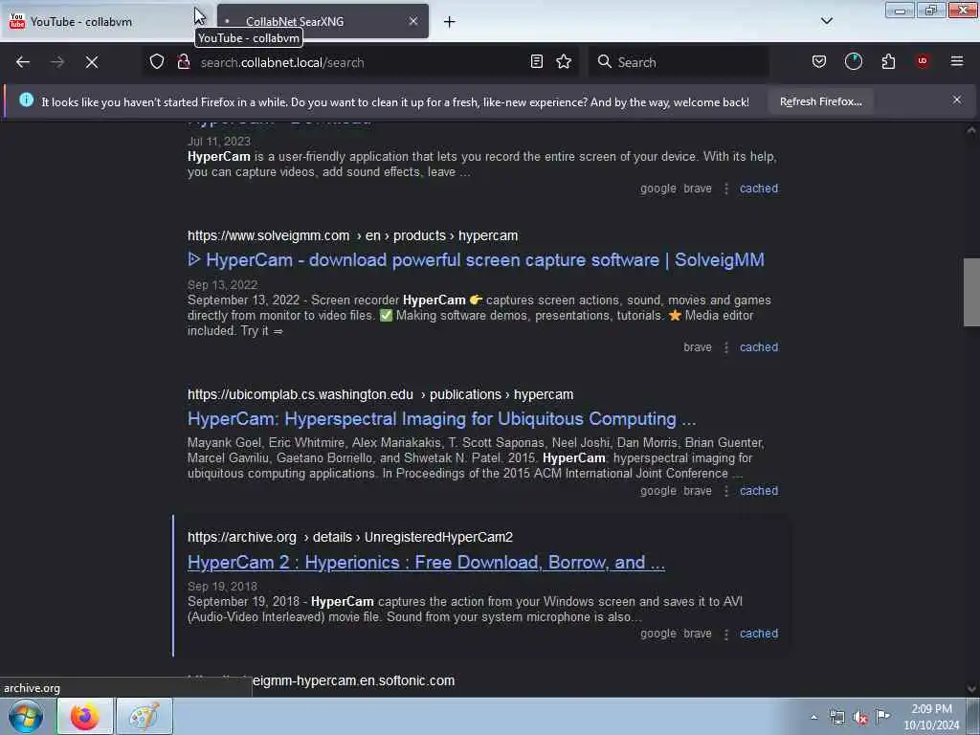Open the tracking protection shield icon
Viewport: 980px width, 735px height.
(x=157, y=62)
